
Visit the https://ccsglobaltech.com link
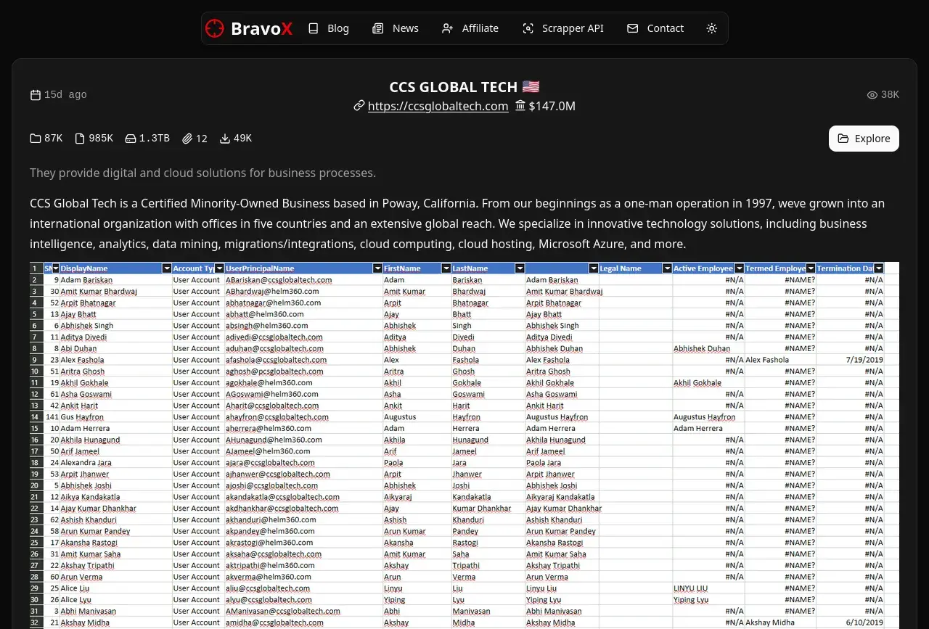click(438, 106)
